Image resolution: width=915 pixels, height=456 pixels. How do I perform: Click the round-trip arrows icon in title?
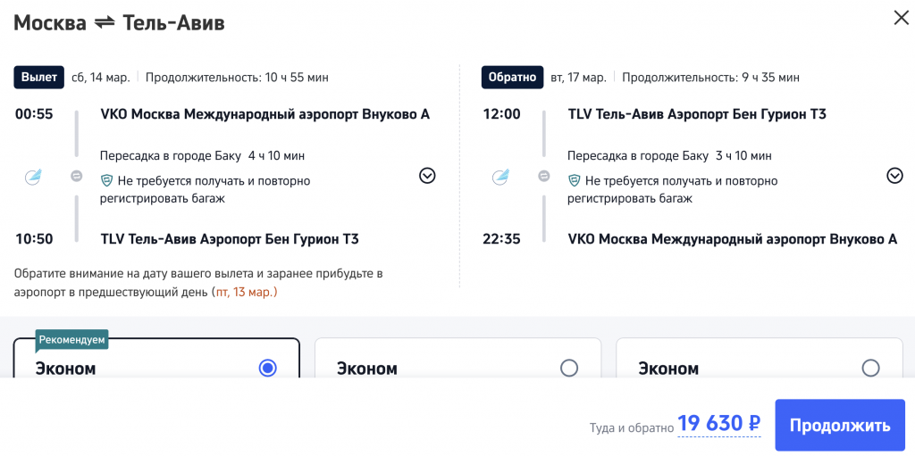click(105, 23)
